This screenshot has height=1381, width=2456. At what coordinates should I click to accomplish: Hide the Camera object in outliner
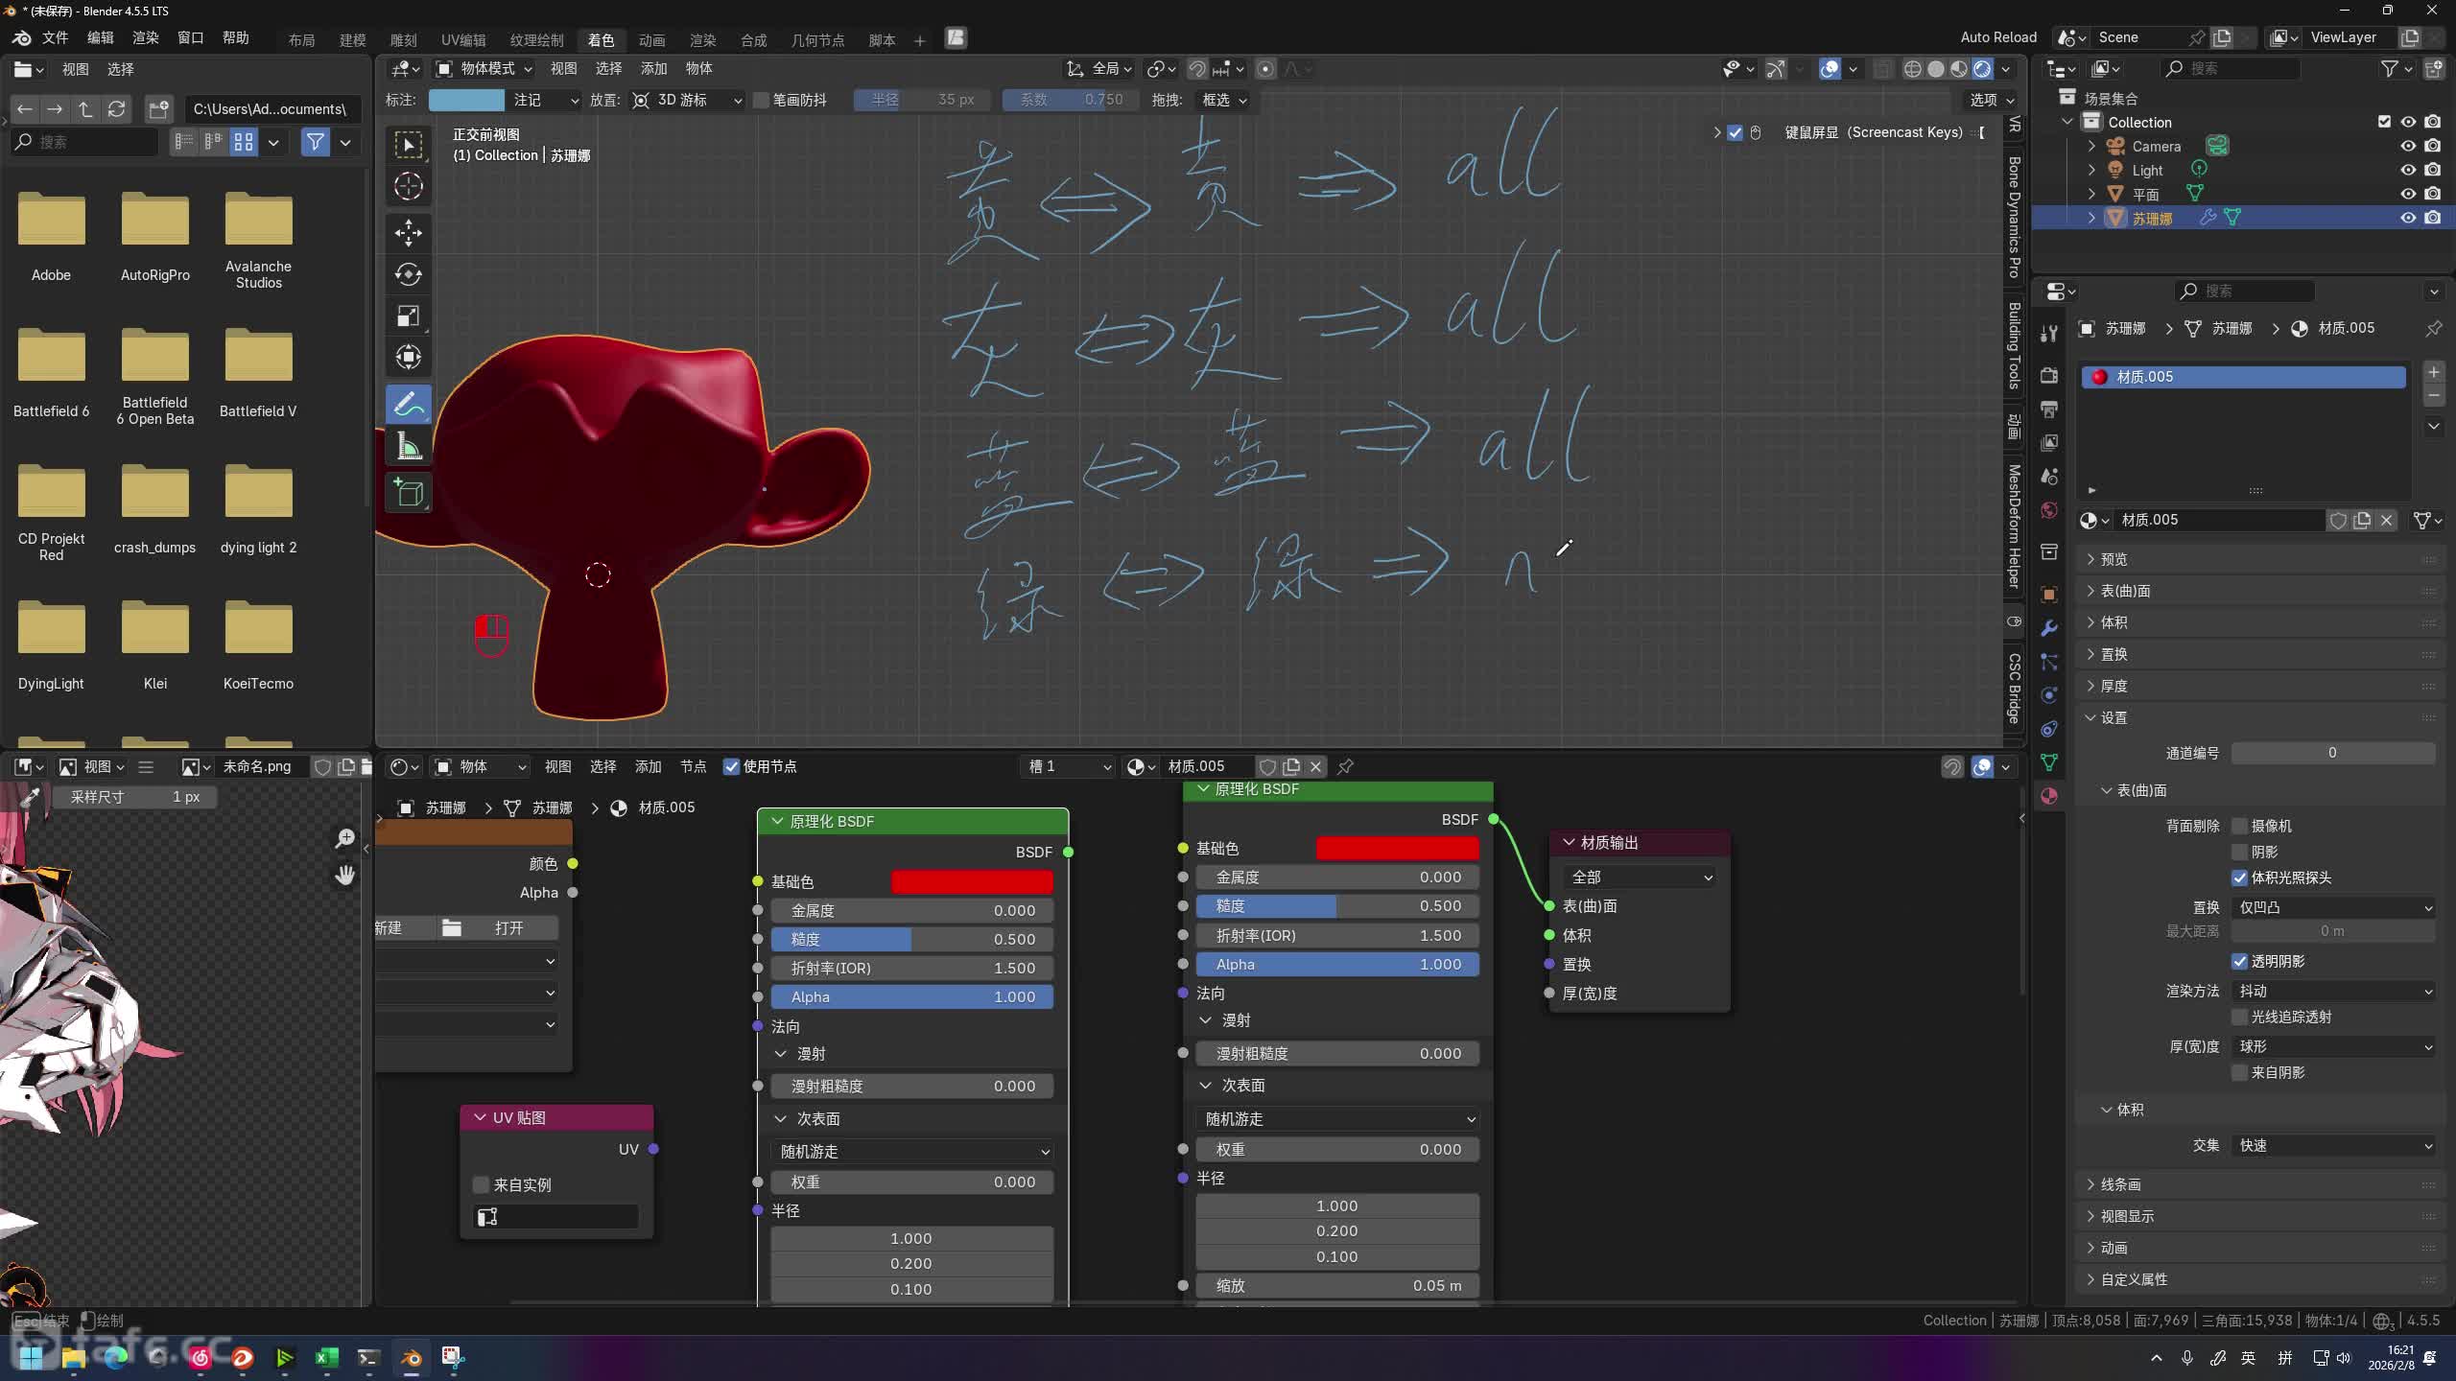pyautogui.click(x=2407, y=146)
